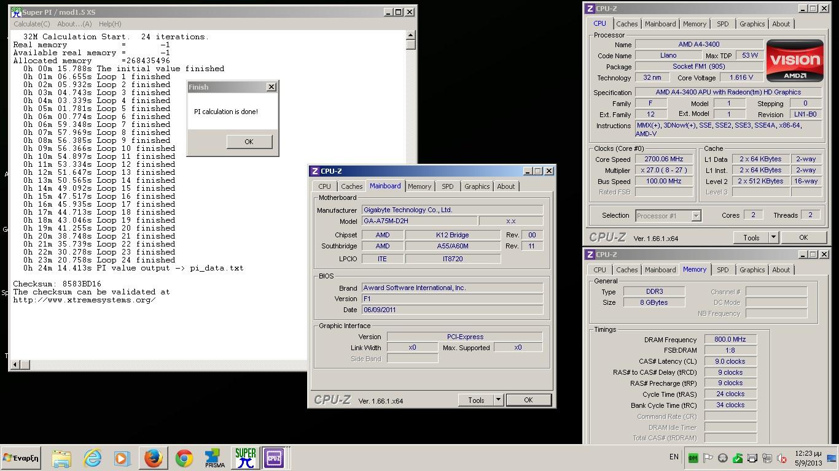This screenshot has width=839, height=471.
Task: Open the About...(A) menu in Super PI
Action: [x=74, y=24]
